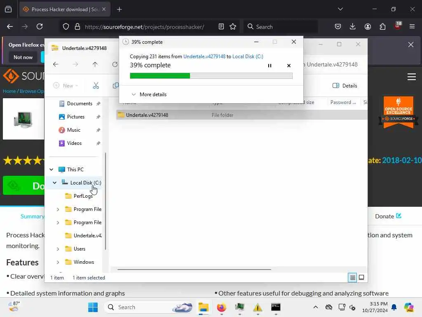Click Home breadcrumb on SourceForge
This screenshot has width=422, height=317.
(9, 91)
